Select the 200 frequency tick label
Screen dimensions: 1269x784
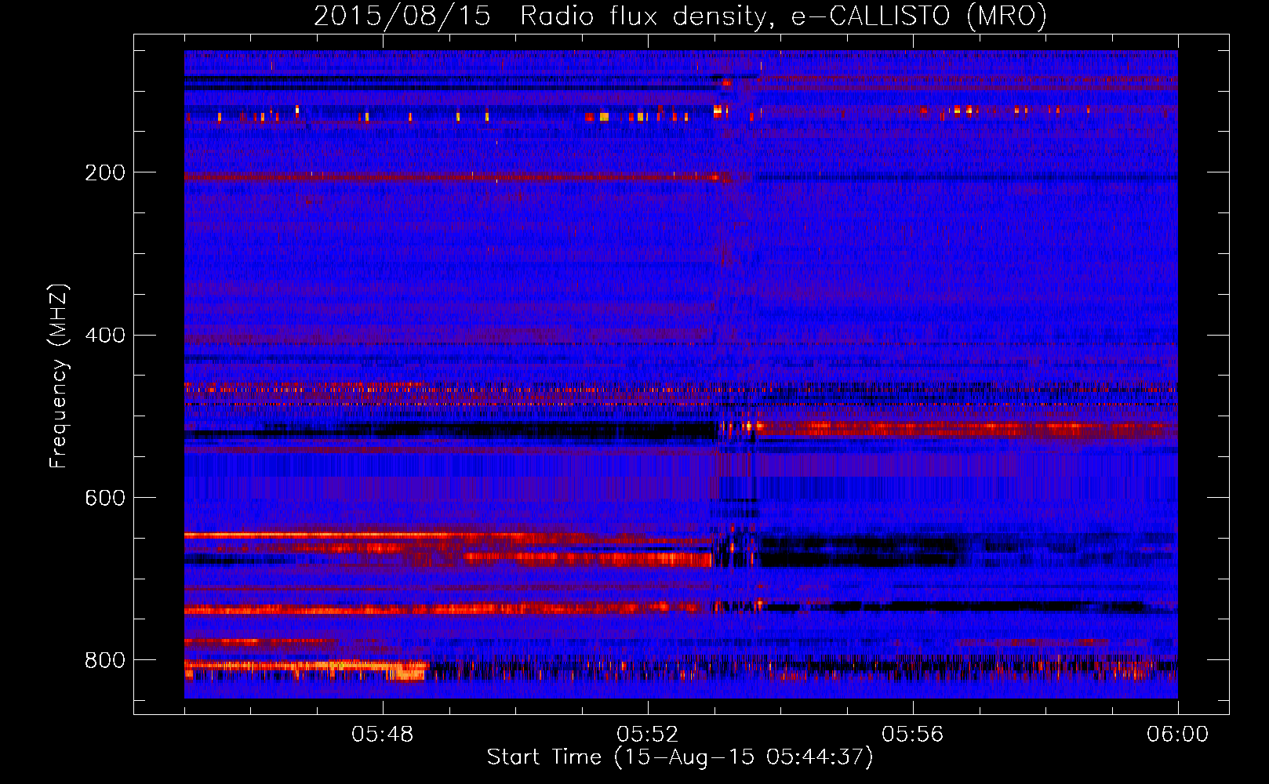pos(105,172)
